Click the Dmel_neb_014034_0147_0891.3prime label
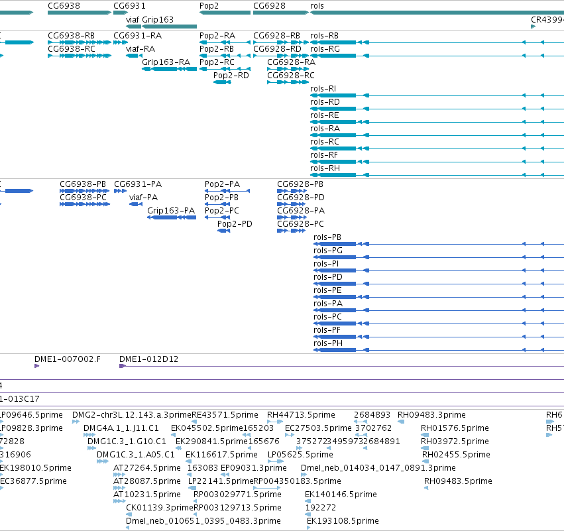This screenshot has height=531, width=564. 378,469
